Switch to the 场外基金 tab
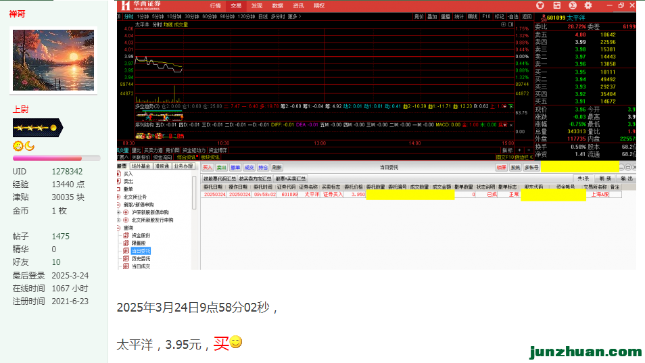Image resolution: width=645 pixels, height=363 pixels. pos(141,166)
